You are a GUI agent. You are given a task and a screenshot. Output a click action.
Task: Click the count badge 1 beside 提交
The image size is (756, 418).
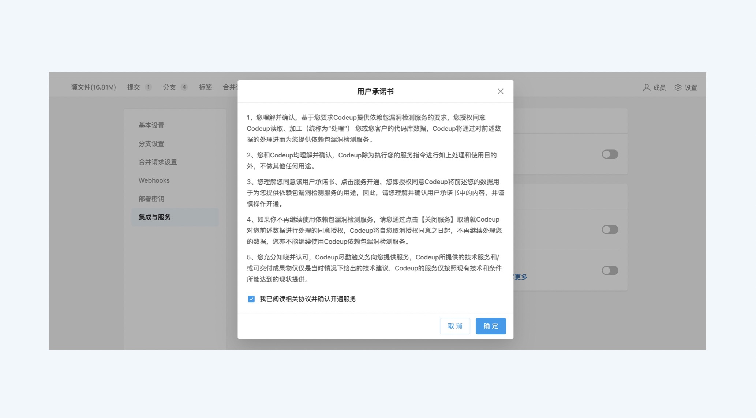[148, 87]
